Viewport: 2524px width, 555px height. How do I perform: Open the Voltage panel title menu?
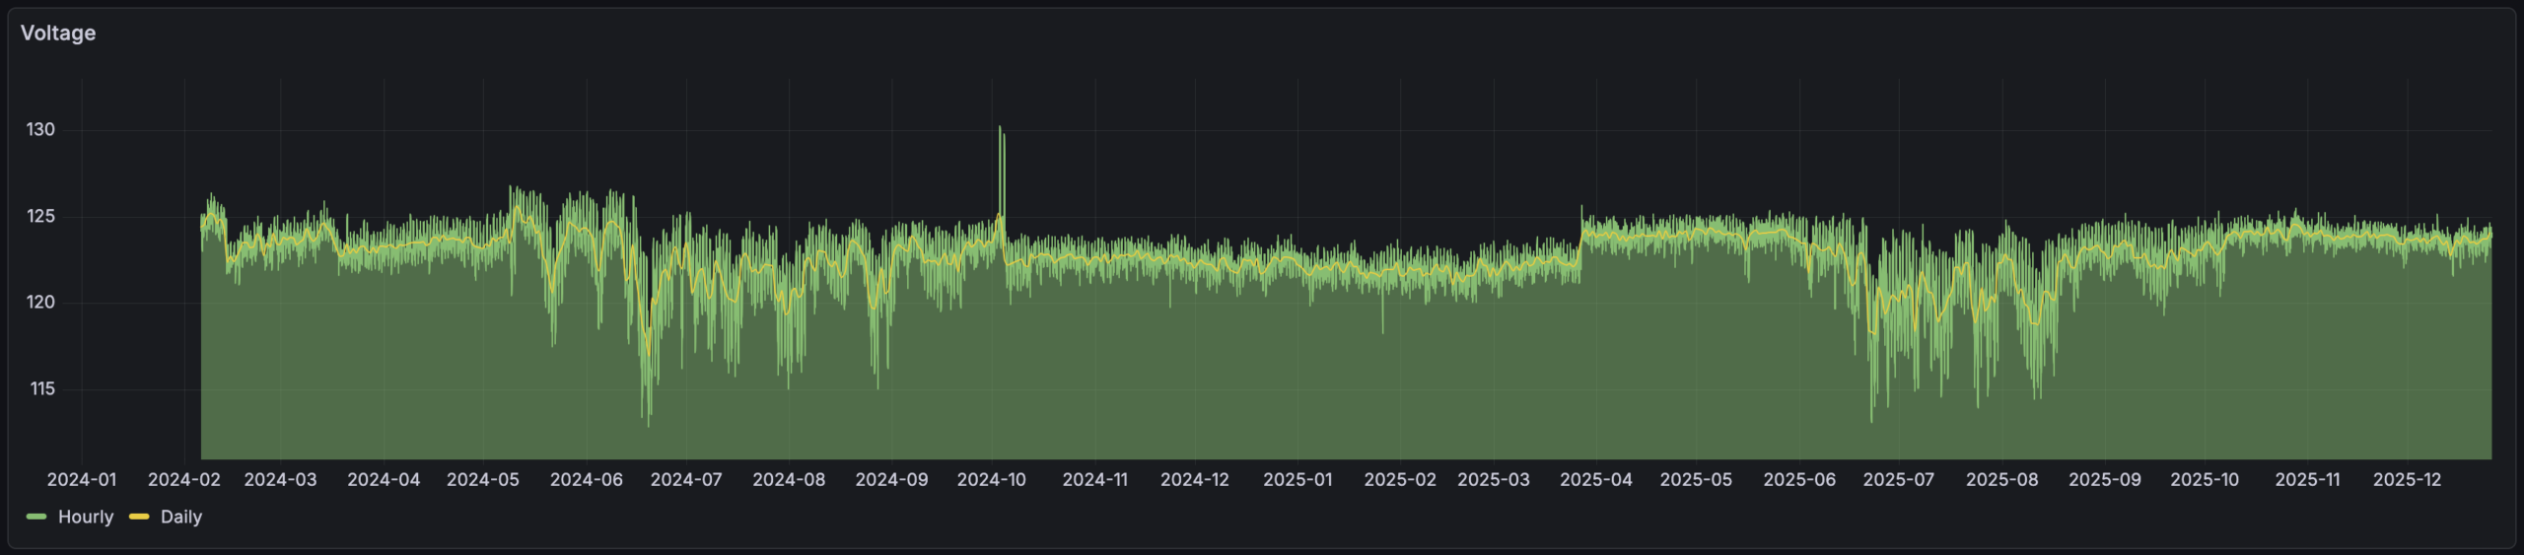tap(58, 33)
